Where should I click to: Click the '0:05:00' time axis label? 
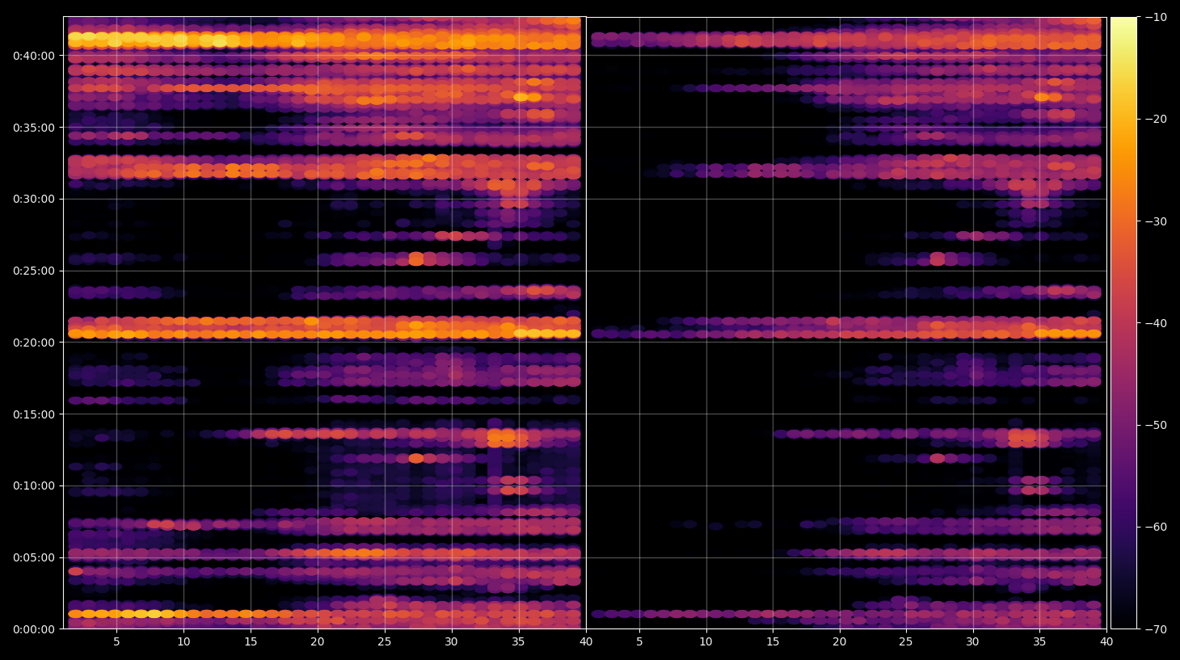tap(33, 557)
